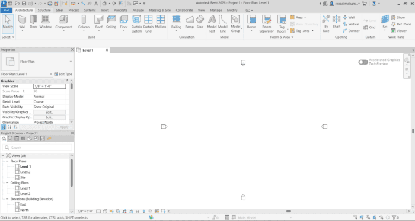Switch to the Collaborate tab
This screenshot has width=415, height=221.
184,10
